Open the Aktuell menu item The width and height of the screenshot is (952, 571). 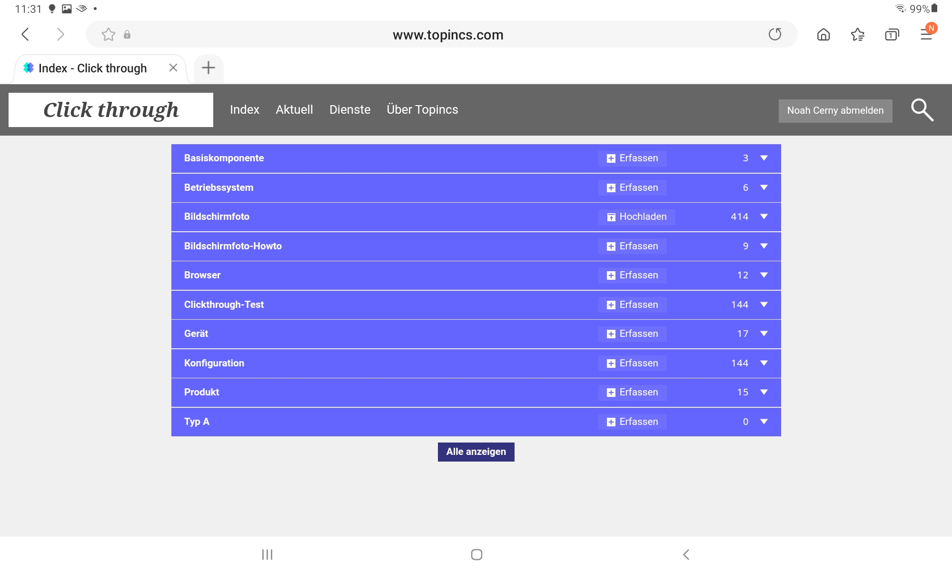pyautogui.click(x=294, y=110)
